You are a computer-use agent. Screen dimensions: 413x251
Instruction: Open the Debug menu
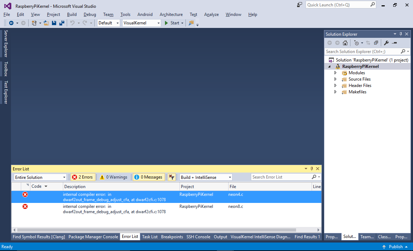(89, 14)
